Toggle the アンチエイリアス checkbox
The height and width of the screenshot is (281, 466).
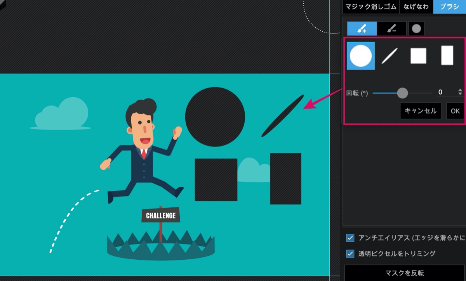click(350, 238)
